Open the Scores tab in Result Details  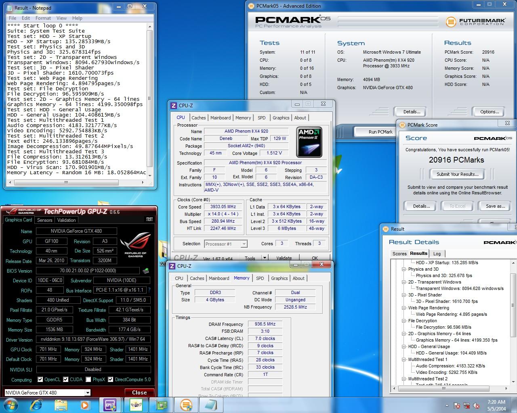tap(399, 254)
